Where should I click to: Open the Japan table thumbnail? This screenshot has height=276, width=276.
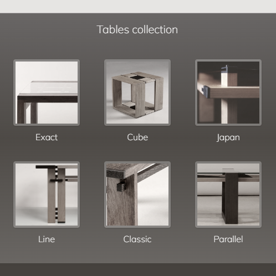(x=228, y=93)
